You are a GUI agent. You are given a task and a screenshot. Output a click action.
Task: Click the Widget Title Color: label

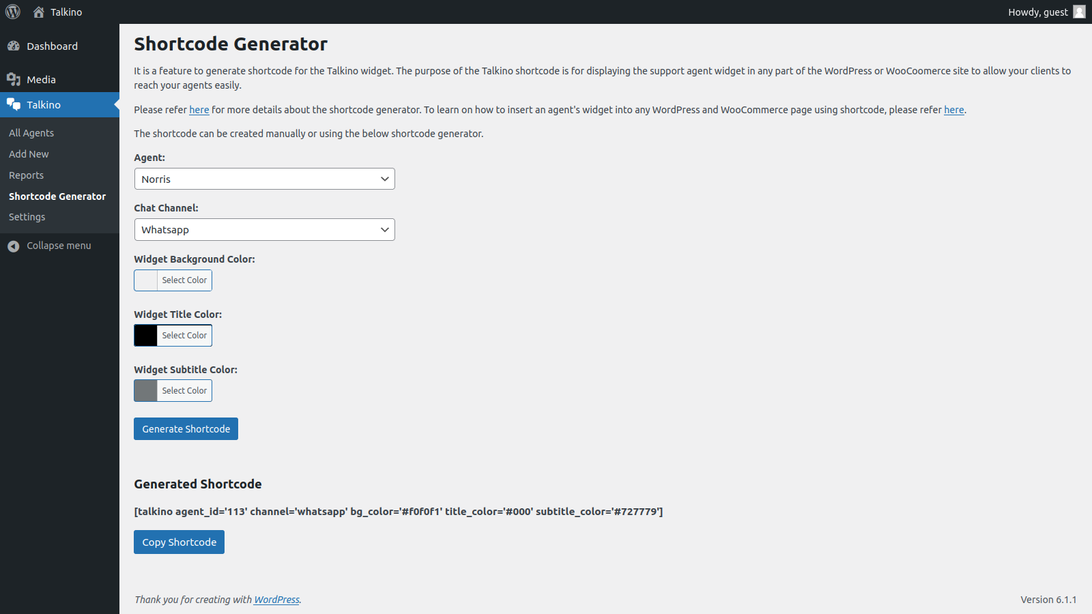178,315
